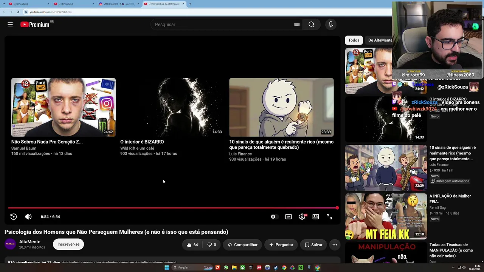484x272 pixels.
Task: Open end-screen video Não Sobrou Nada Pra Geração Z
Action: pos(64,107)
